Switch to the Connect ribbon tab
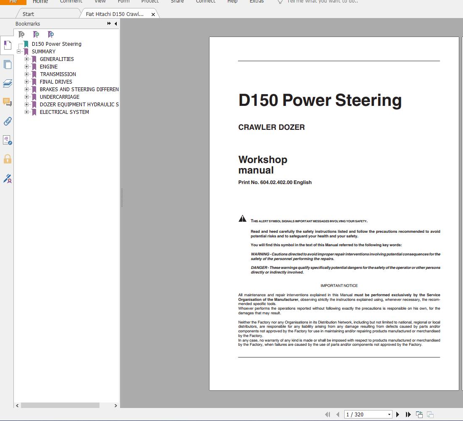Viewport: 463px width, 421px height. click(206, 2)
